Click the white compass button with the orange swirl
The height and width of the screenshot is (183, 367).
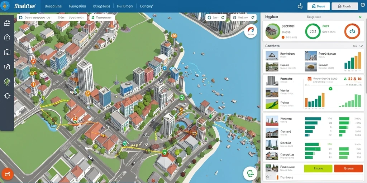251,31
